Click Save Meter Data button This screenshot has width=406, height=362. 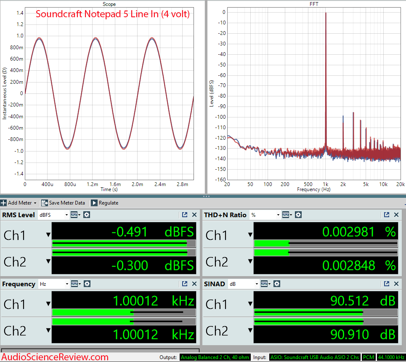(x=63, y=203)
